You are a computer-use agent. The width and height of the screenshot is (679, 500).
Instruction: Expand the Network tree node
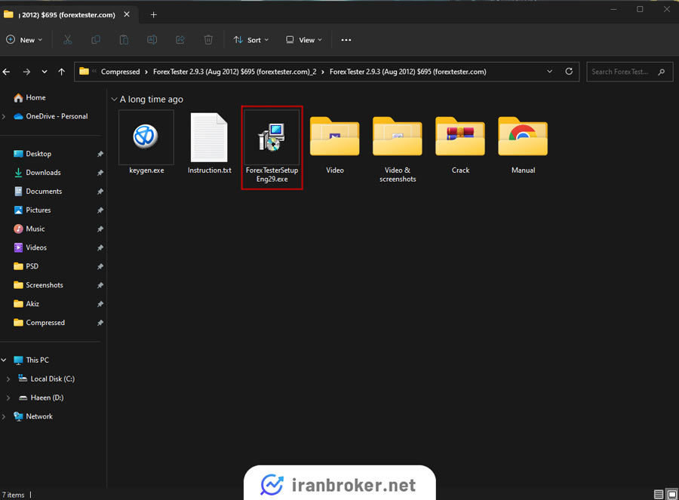(x=4, y=416)
